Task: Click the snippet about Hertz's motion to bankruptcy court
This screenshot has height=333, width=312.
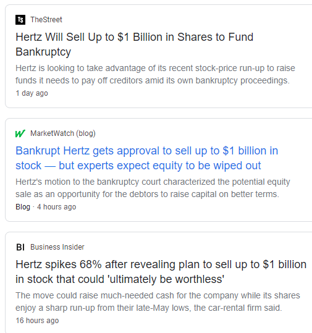Action: (153, 188)
